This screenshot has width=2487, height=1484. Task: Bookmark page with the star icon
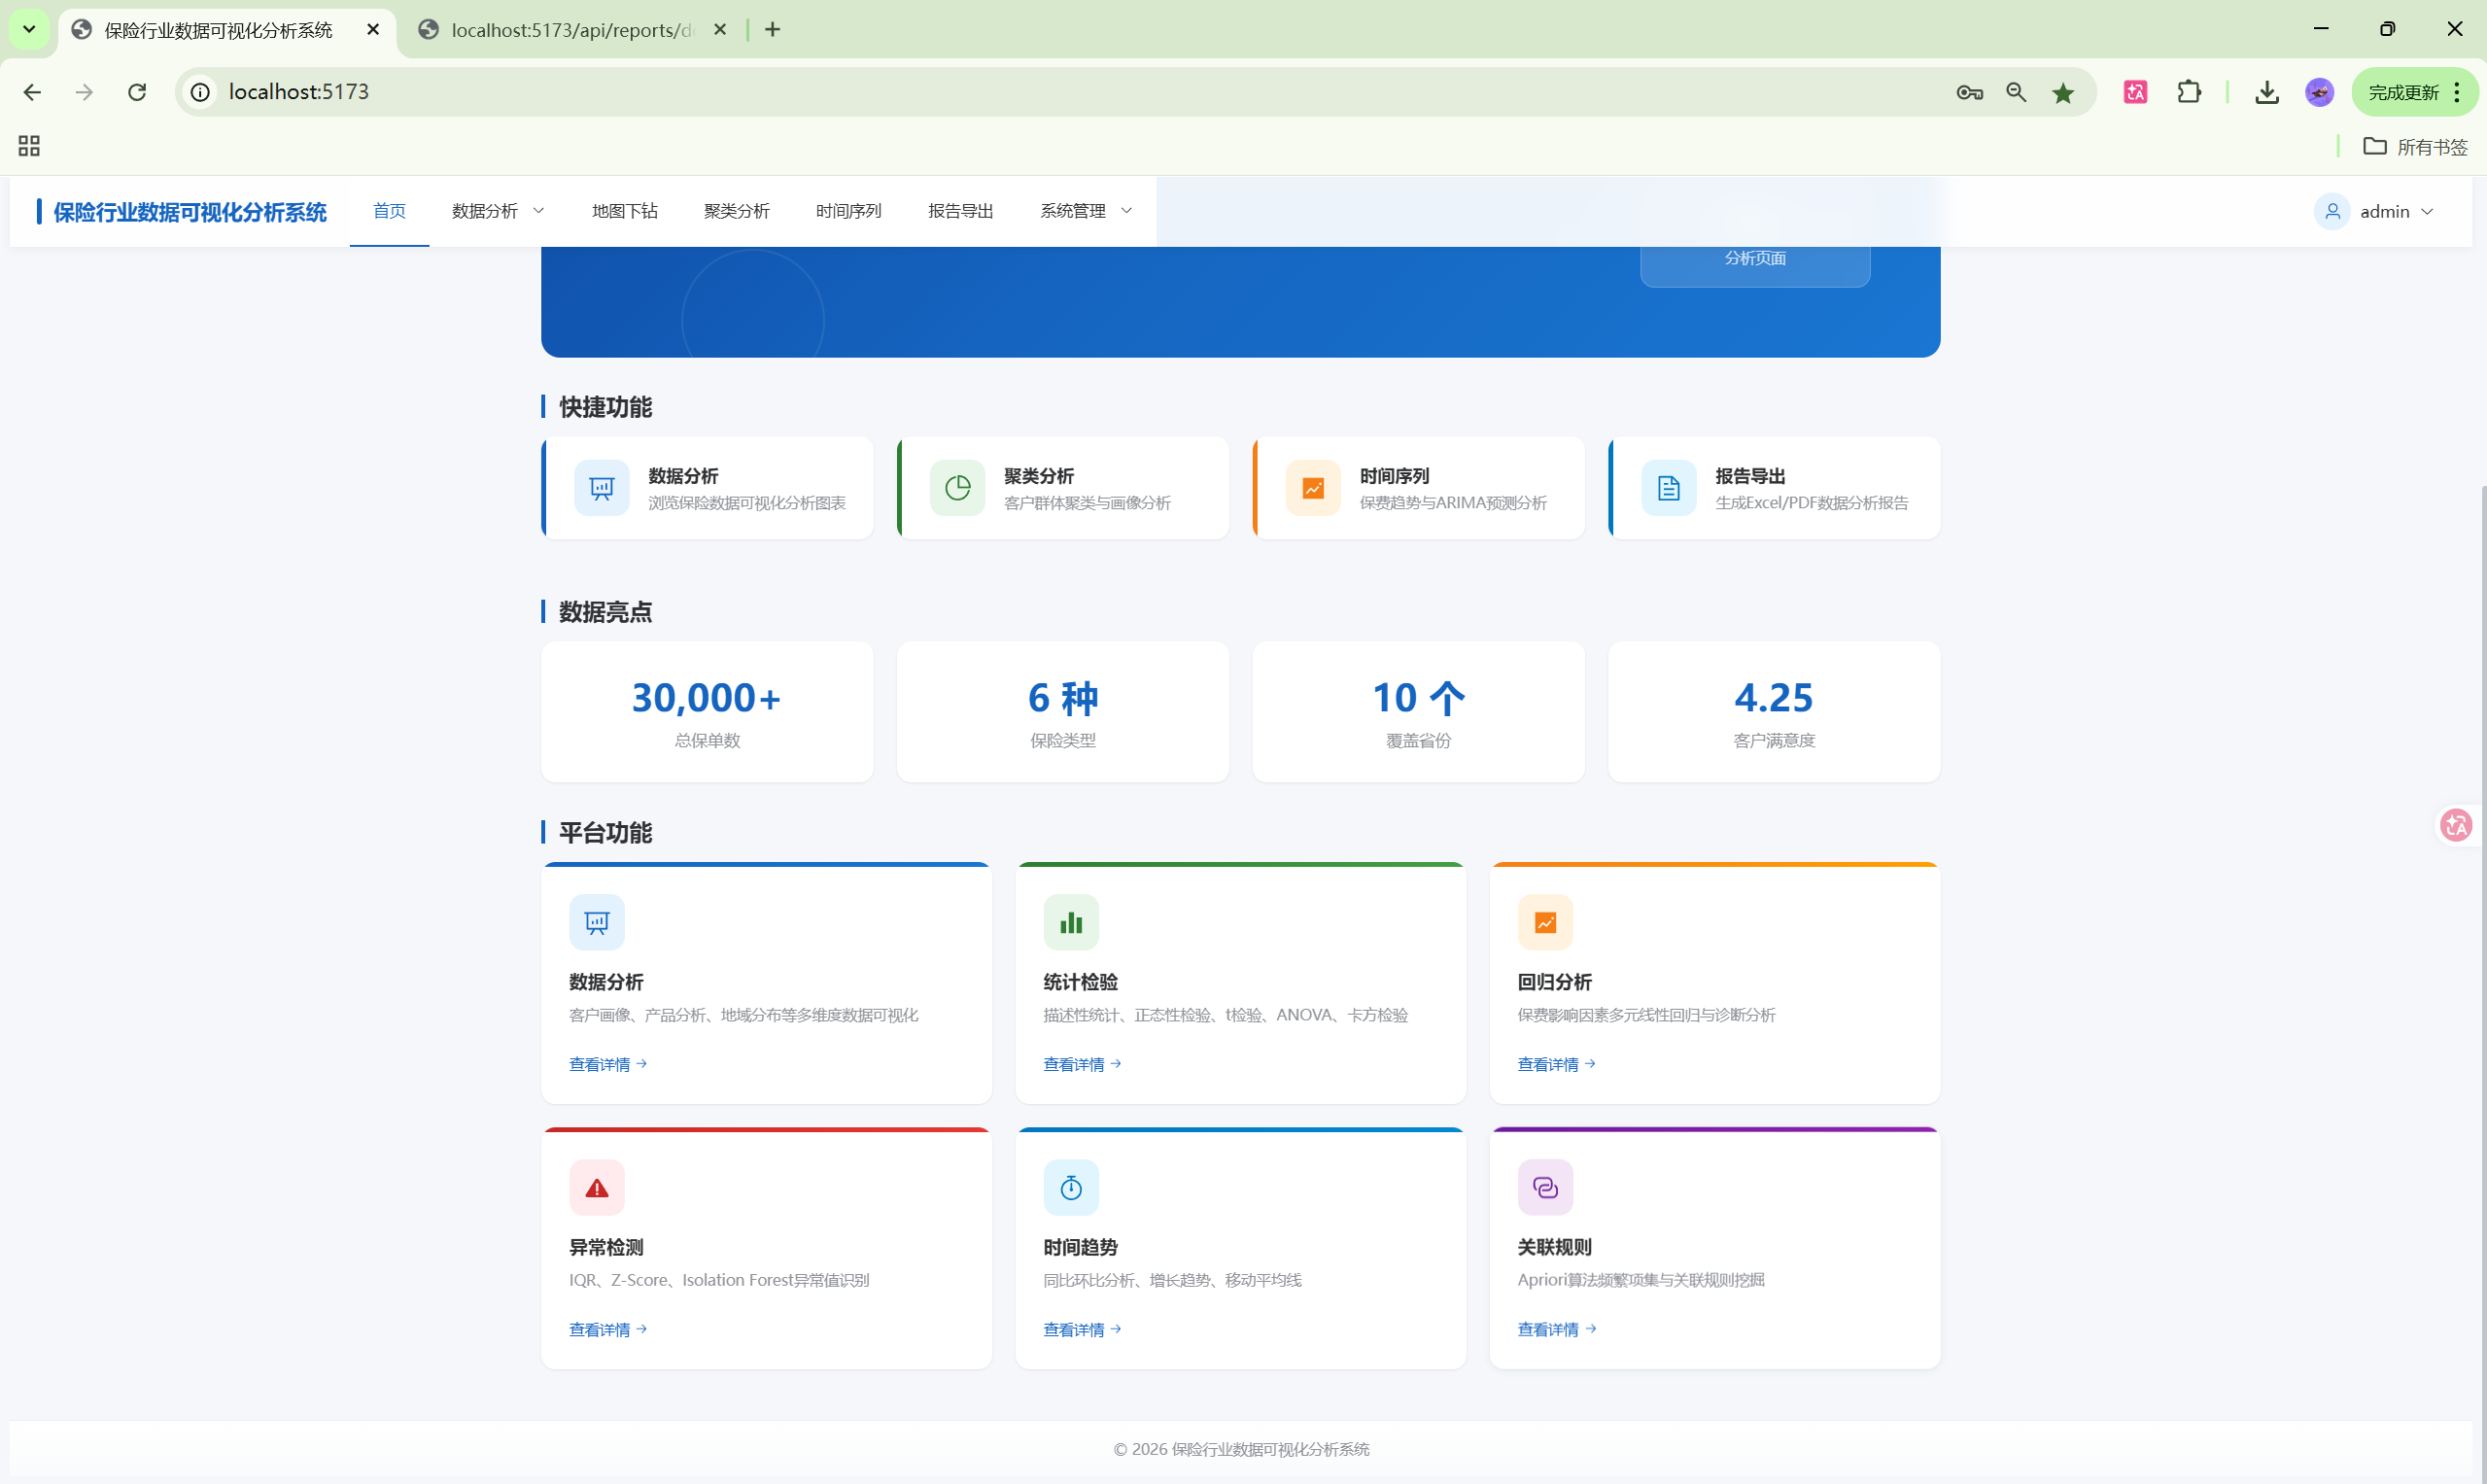2062,93
